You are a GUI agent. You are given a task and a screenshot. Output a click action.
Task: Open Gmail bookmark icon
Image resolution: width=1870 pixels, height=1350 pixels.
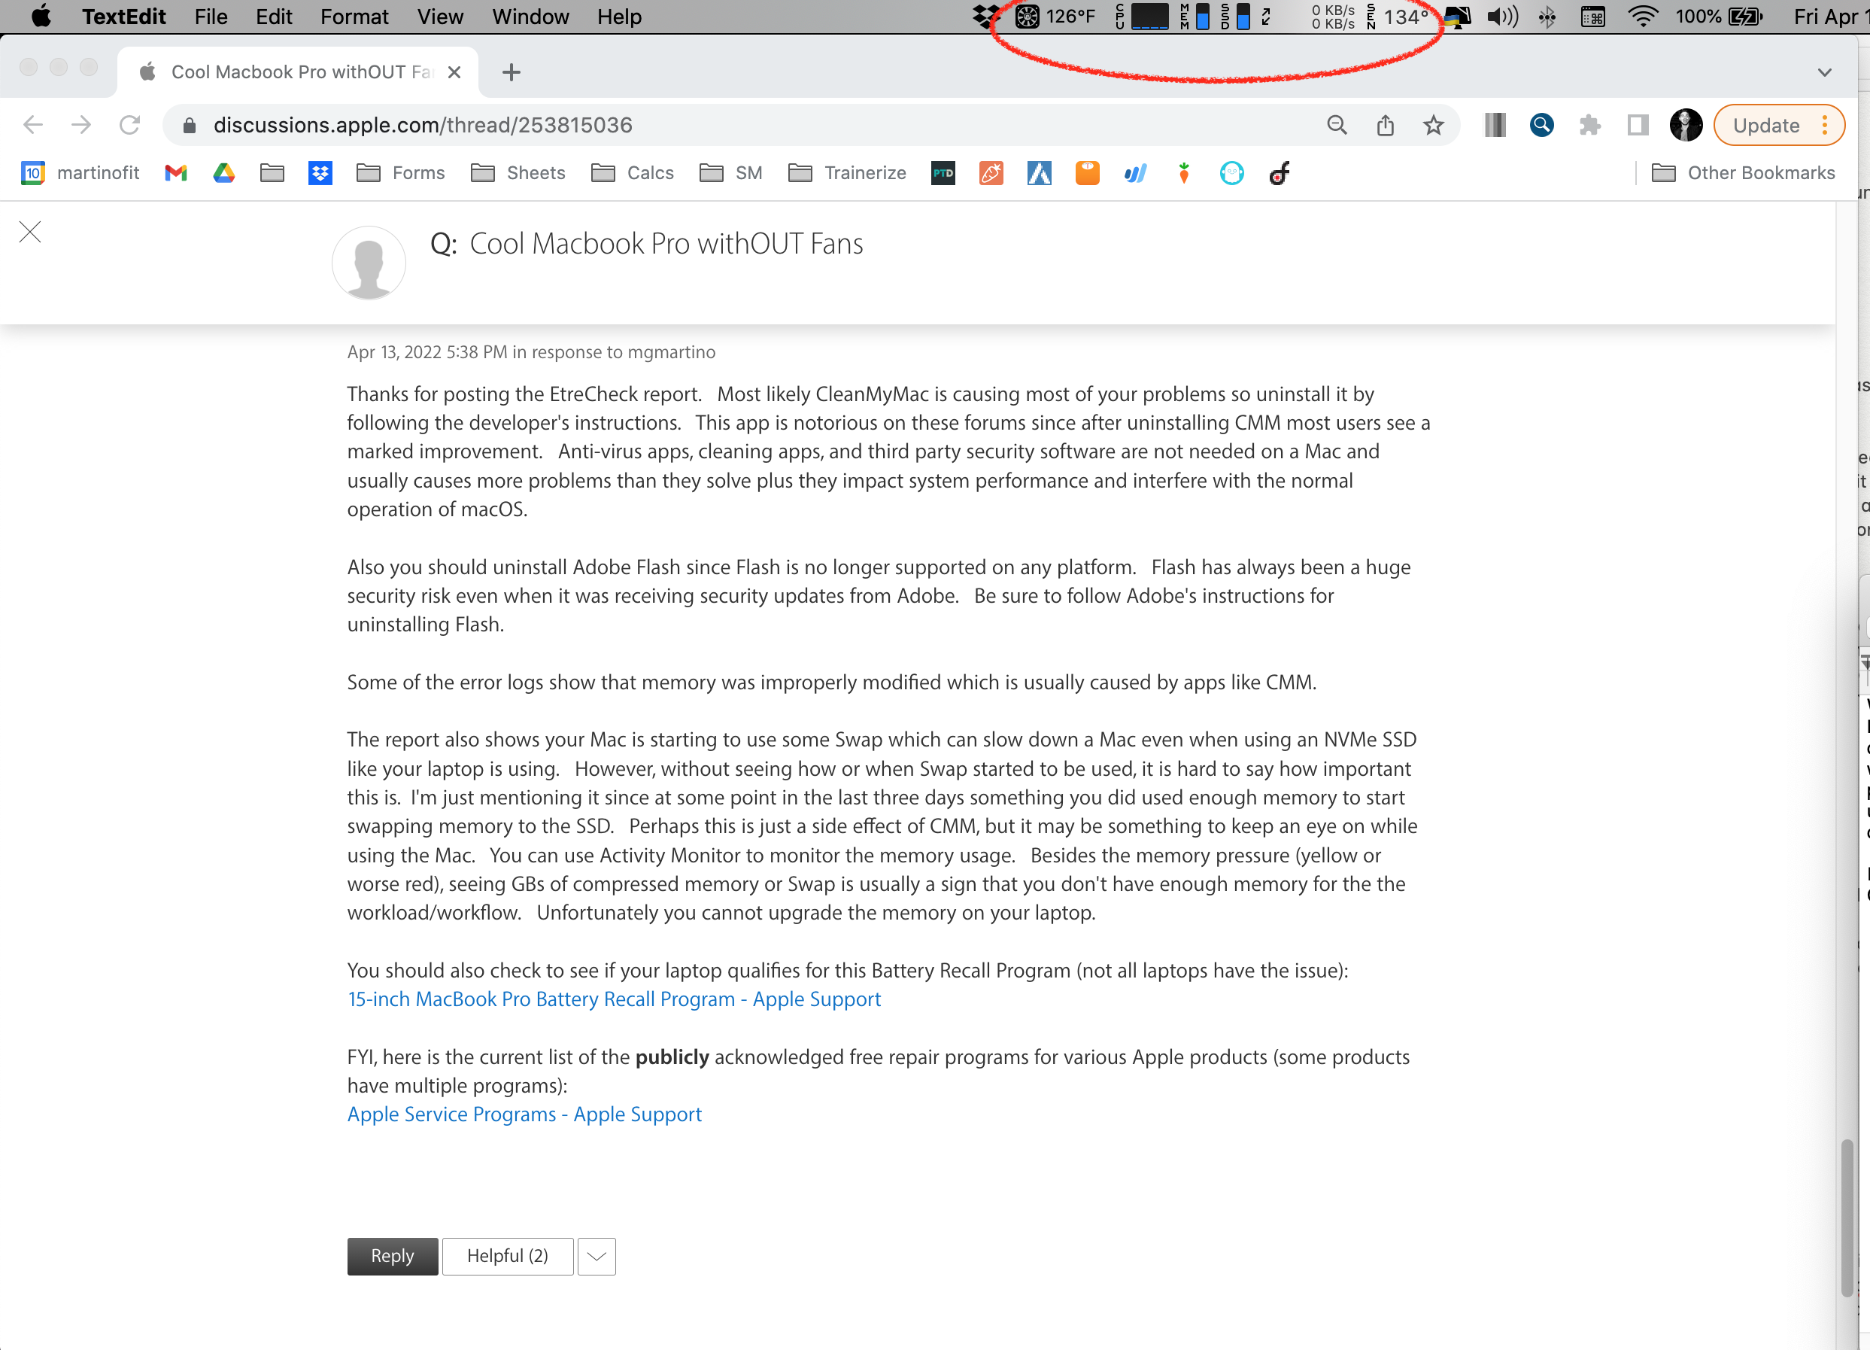pos(175,173)
